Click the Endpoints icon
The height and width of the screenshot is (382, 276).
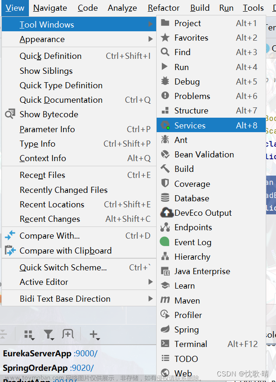[x=165, y=227]
